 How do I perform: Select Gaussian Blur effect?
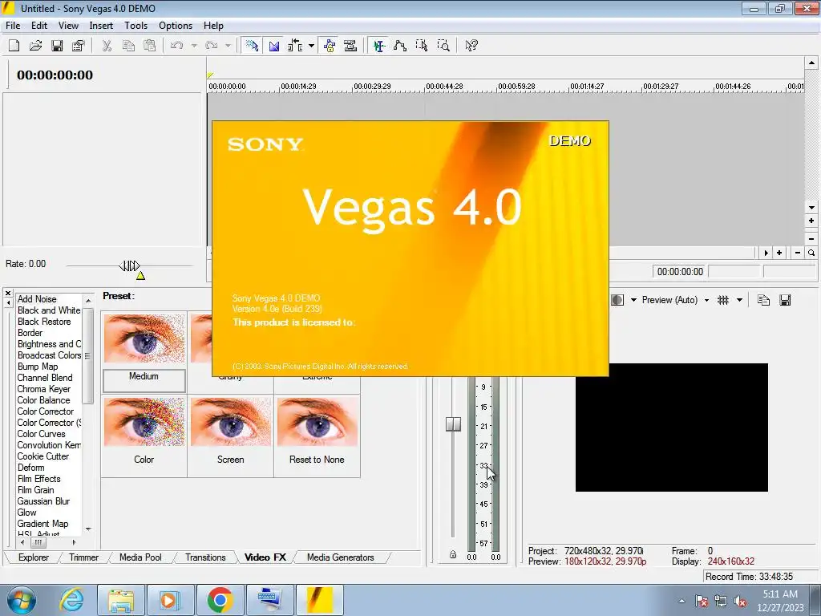[x=43, y=501]
